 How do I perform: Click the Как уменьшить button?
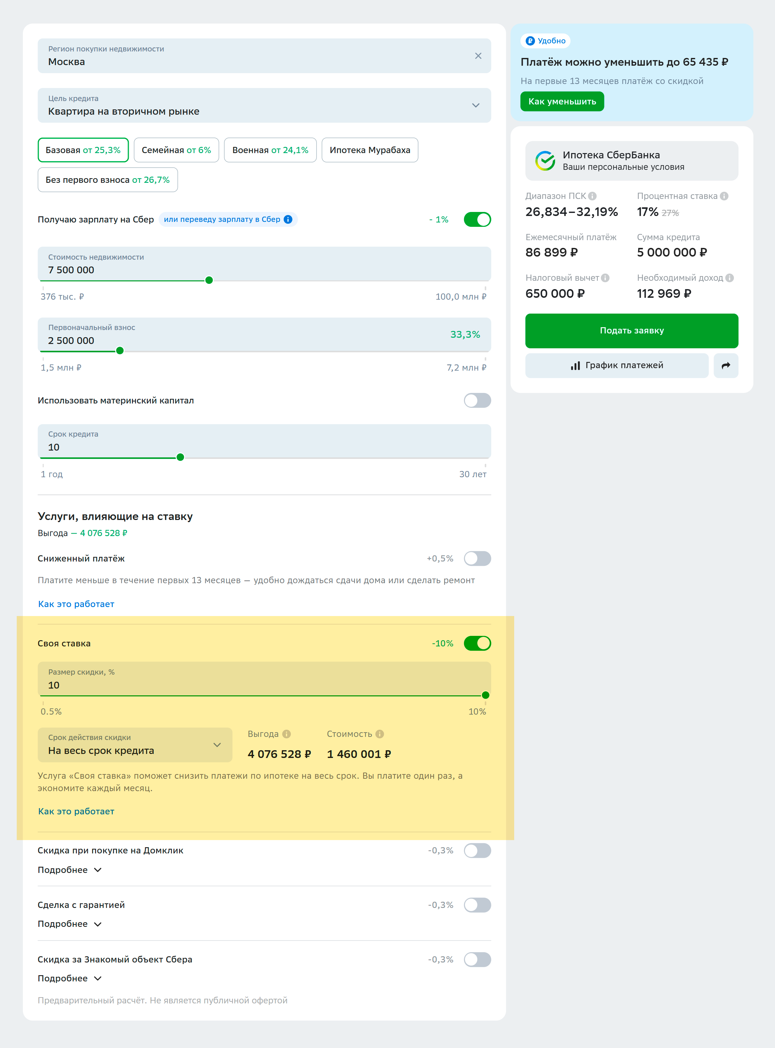[562, 101]
